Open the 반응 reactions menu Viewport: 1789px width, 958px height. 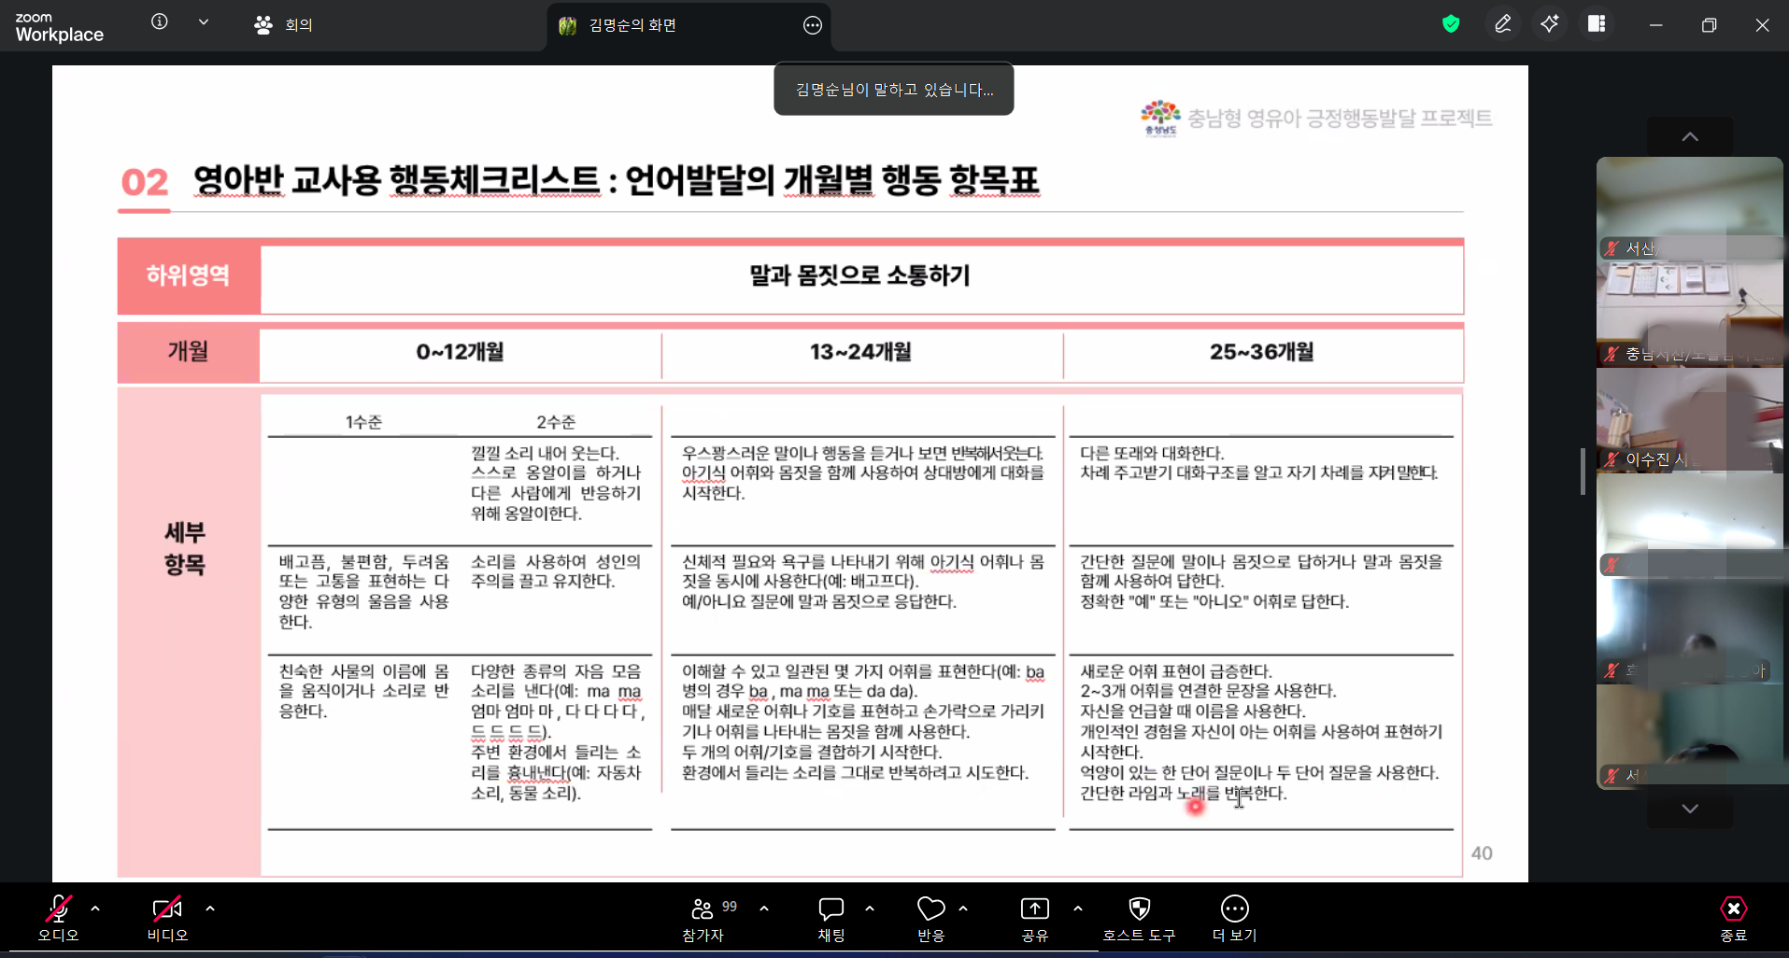(x=930, y=918)
